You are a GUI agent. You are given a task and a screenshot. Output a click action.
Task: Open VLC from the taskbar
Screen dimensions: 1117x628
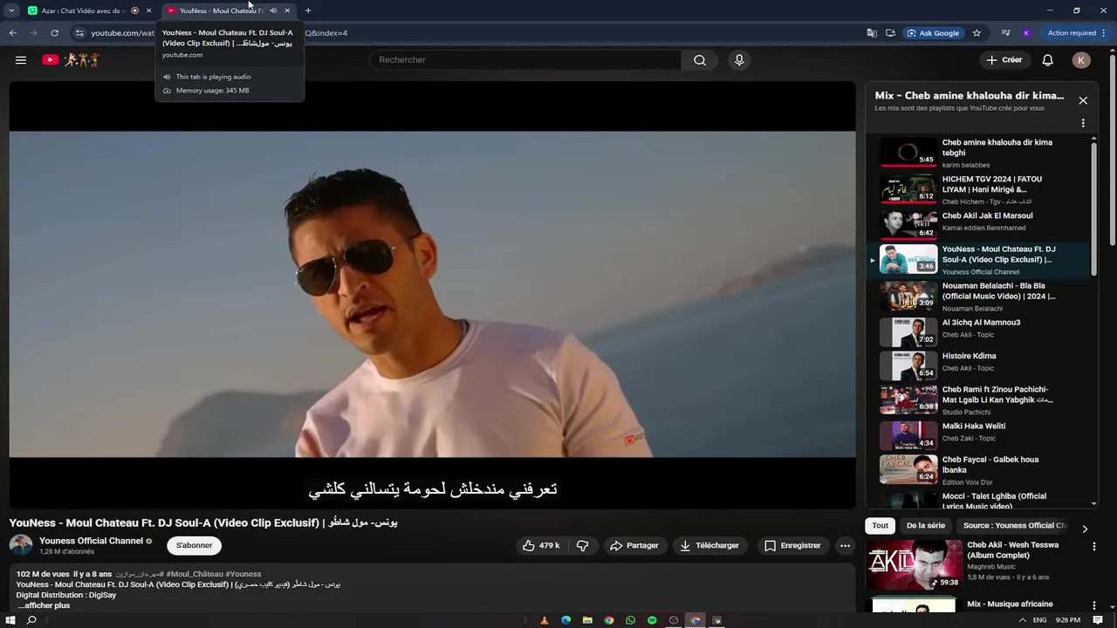(545, 620)
